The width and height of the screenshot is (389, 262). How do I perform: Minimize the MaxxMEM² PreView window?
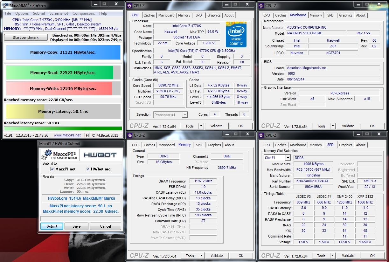pos(96,4)
